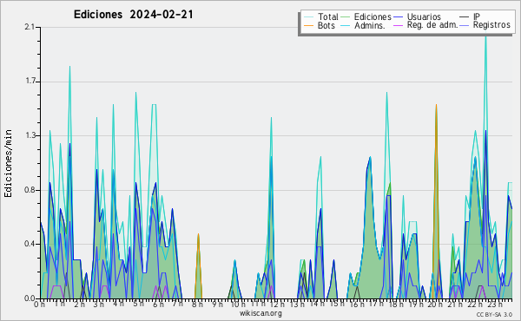Click the y-axis value 0.8

[30, 190]
